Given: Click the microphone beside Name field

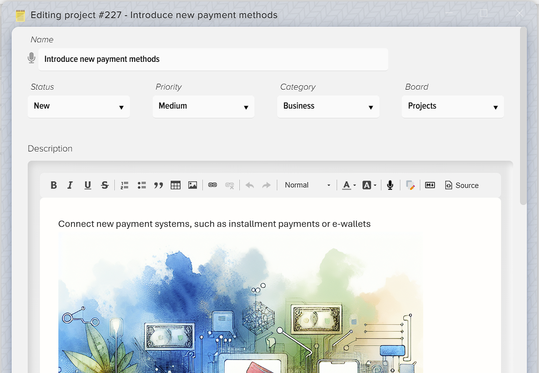Looking at the screenshot, I should click(x=31, y=58).
